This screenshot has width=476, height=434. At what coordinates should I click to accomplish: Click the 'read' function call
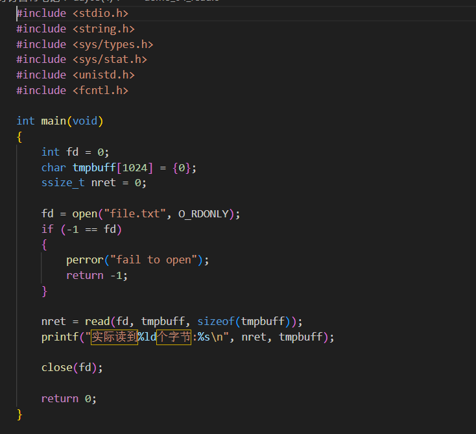tap(97, 321)
